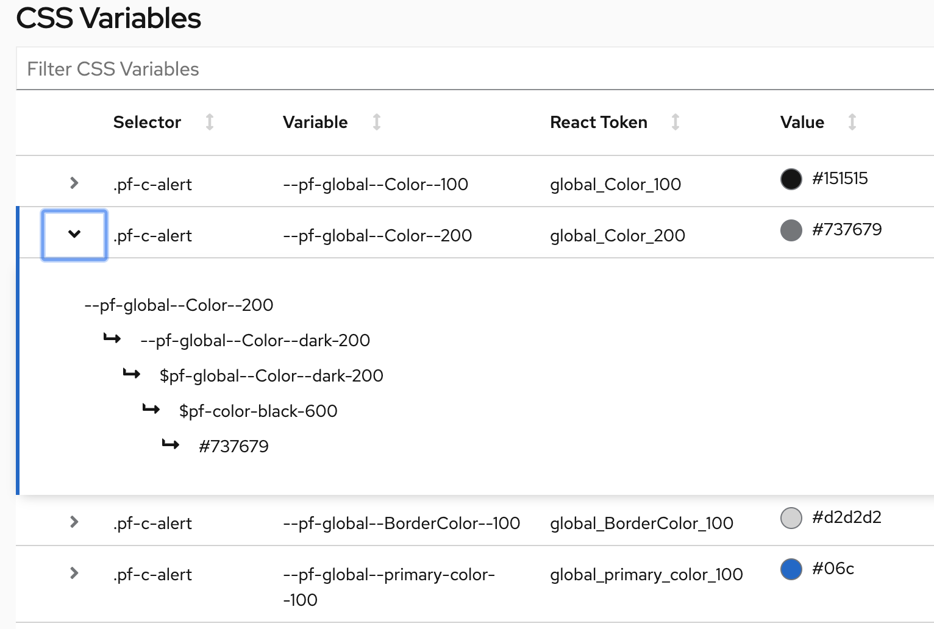Sort table by Selector column icon
The height and width of the screenshot is (629, 934).
210,123
